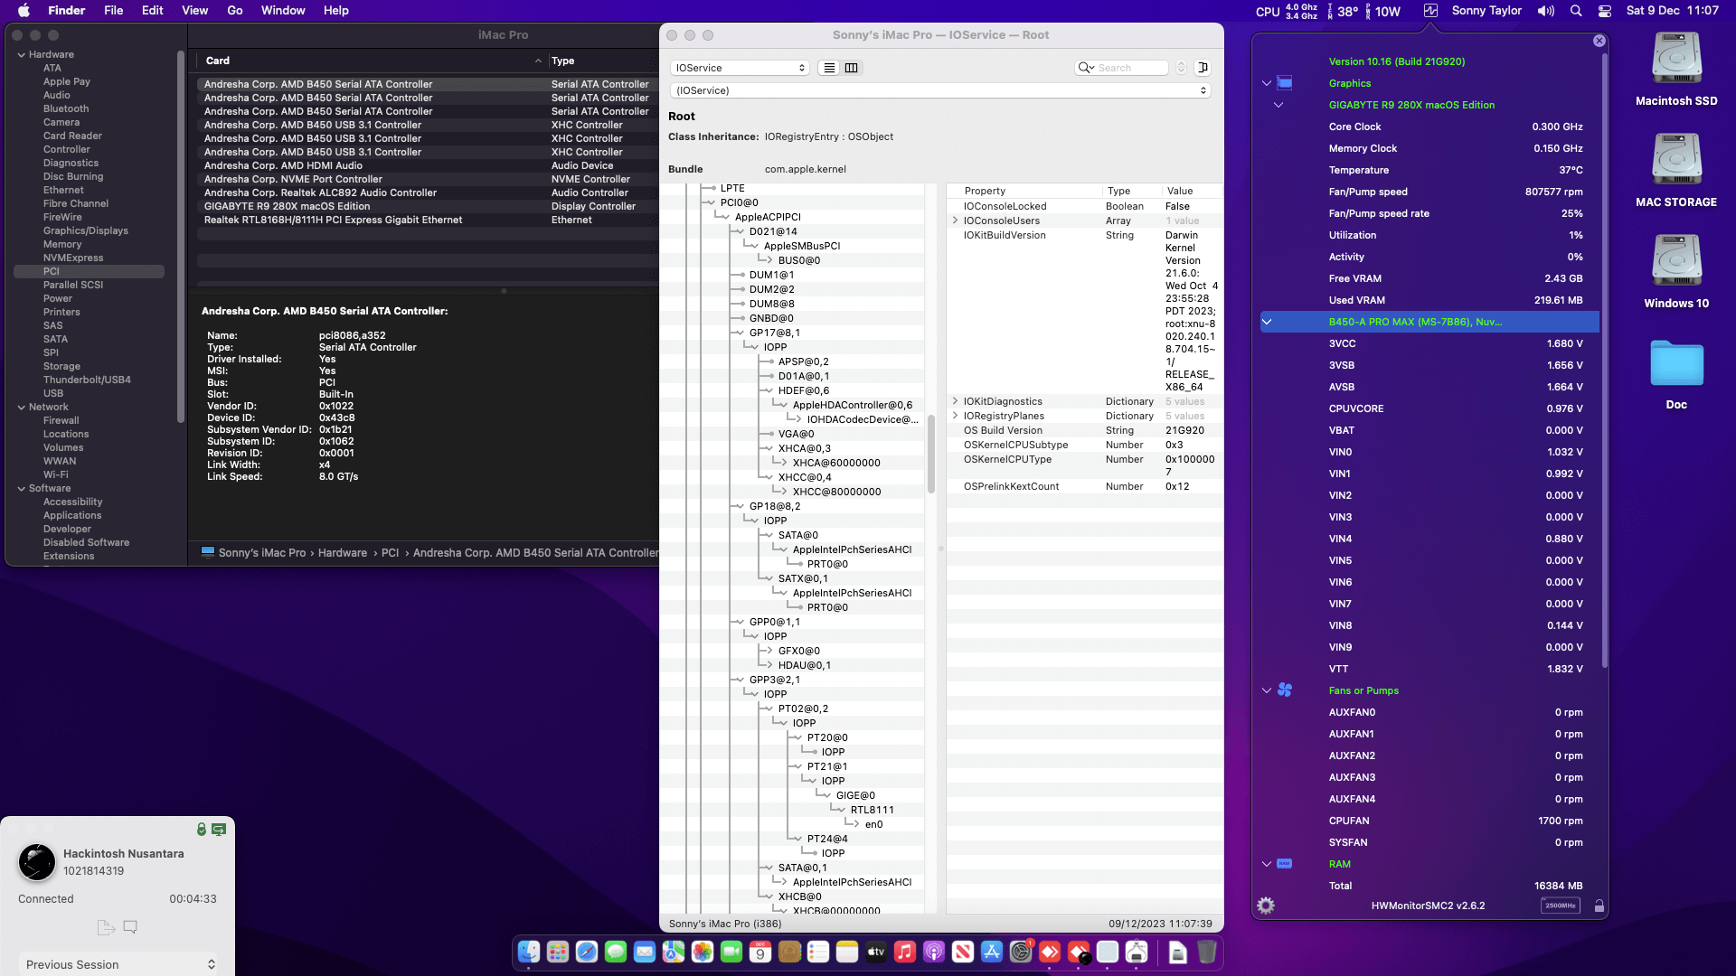This screenshot has height=976, width=1736.
Task: Click the green screen-share session icon
Action: (x=219, y=830)
